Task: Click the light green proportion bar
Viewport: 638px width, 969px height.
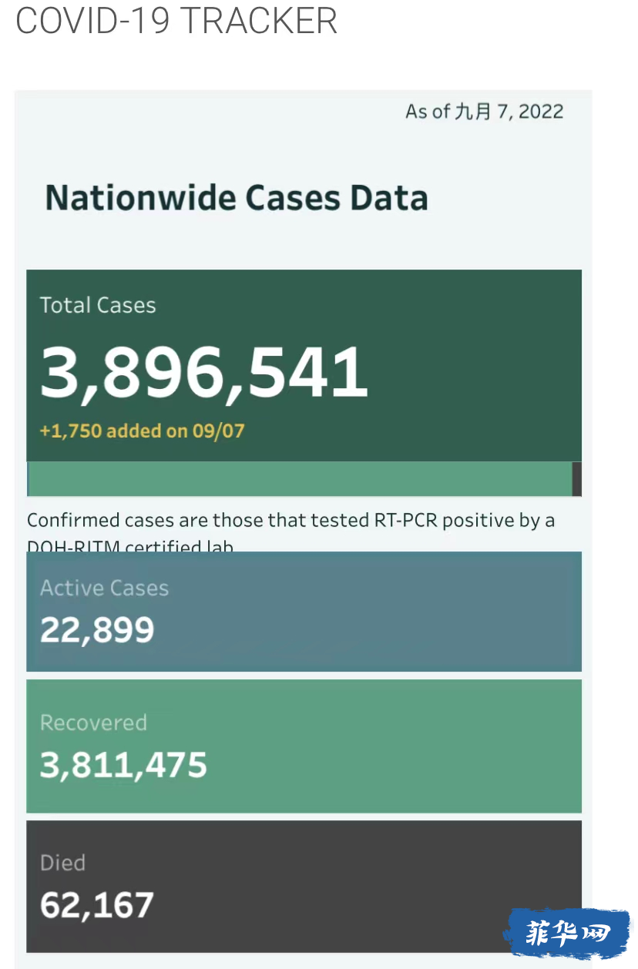Action: coord(301,479)
